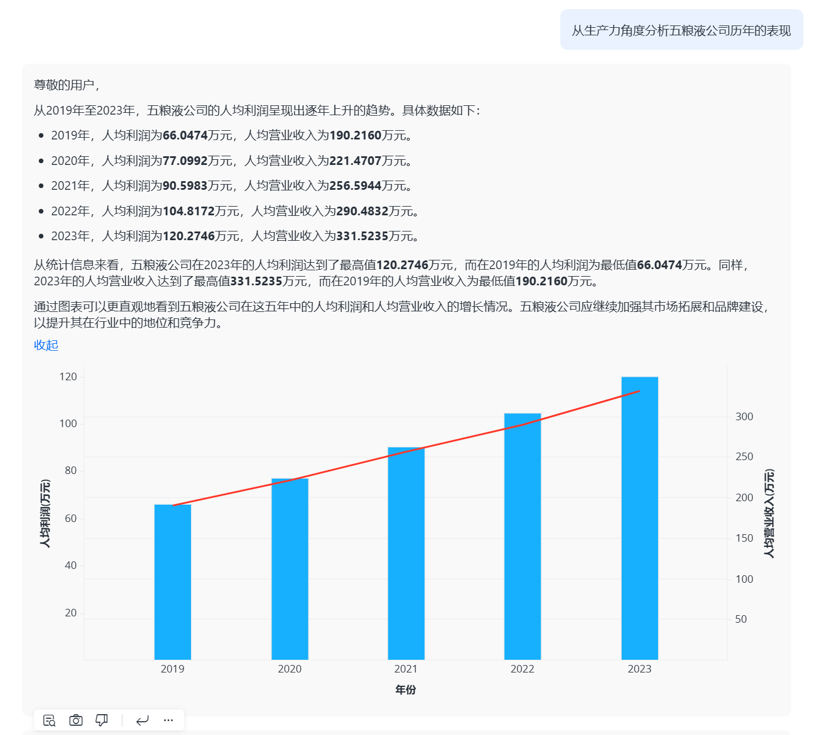The width and height of the screenshot is (819, 735).
Task: Open the three-dot more options menu
Action: (168, 721)
